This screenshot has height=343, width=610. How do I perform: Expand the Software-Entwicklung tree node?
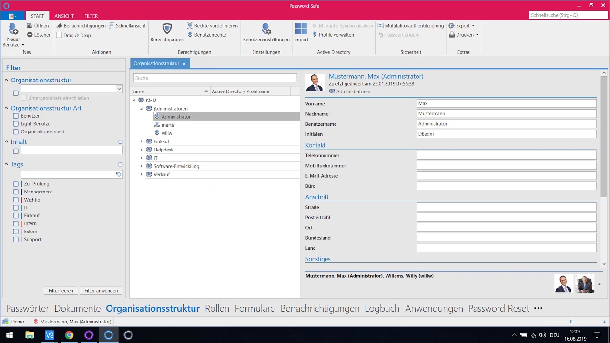tap(142, 166)
